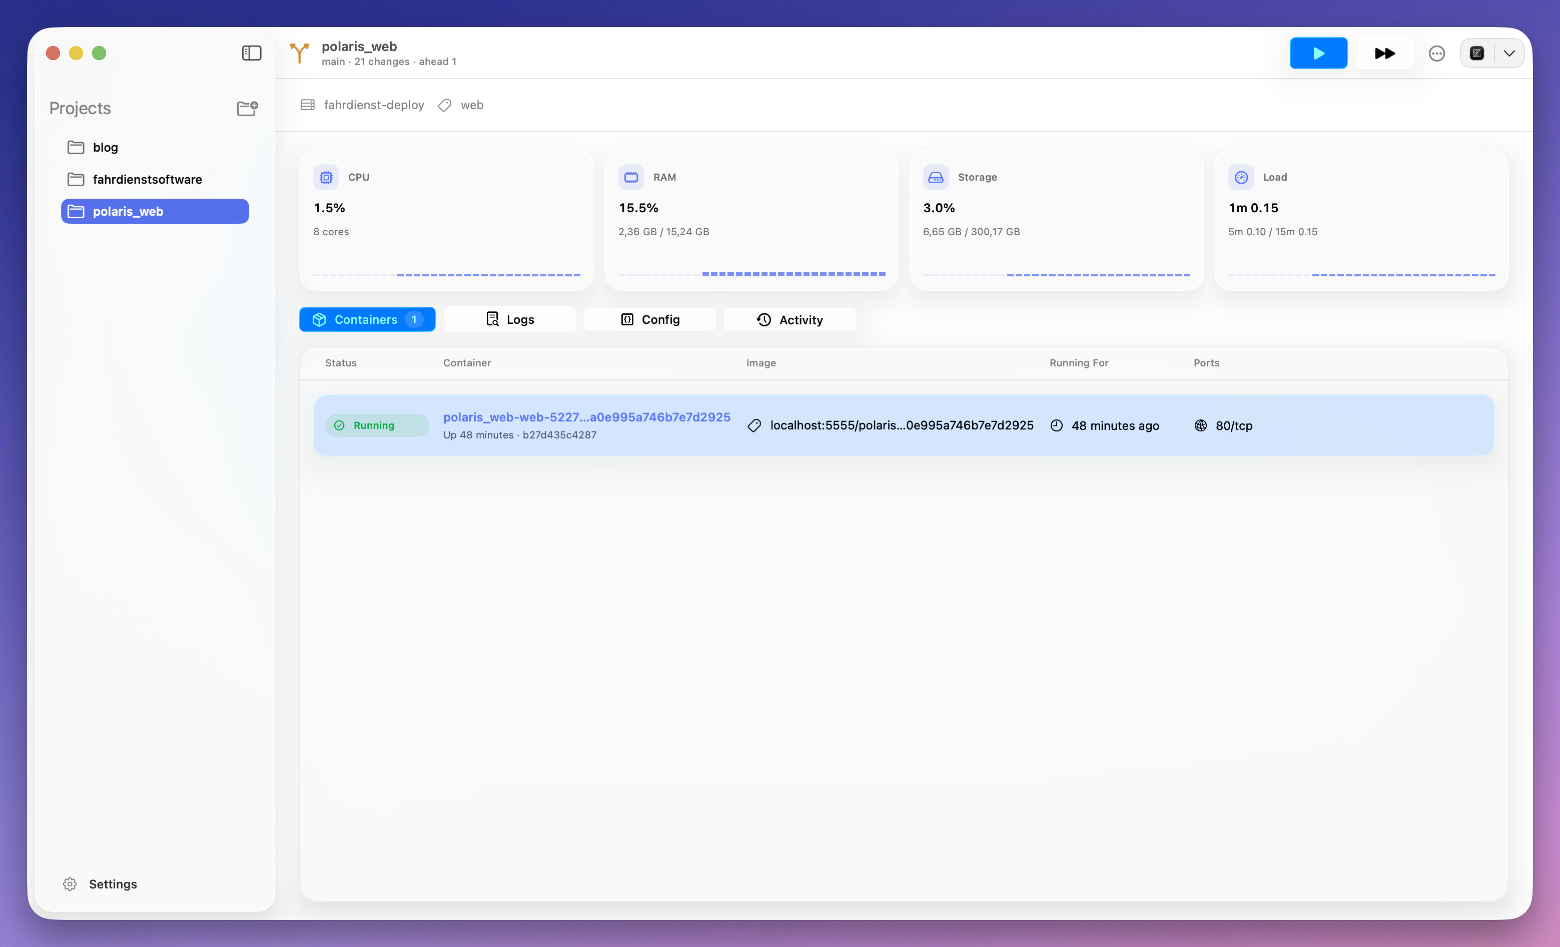Click the git branch icon
This screenshot has height=947, width=1560.
pyautogui.click(x=300, y=53)
